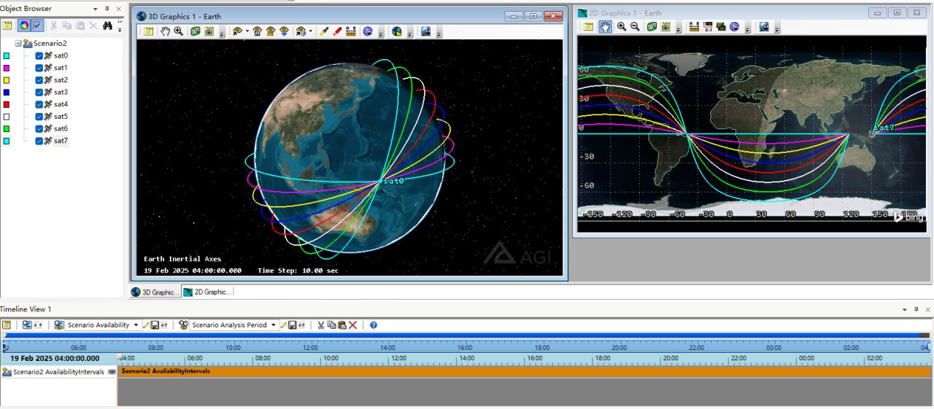Uncheck the sat0 checkbox
The width and height of the screenshot is (934, 409).
[39, 55]
